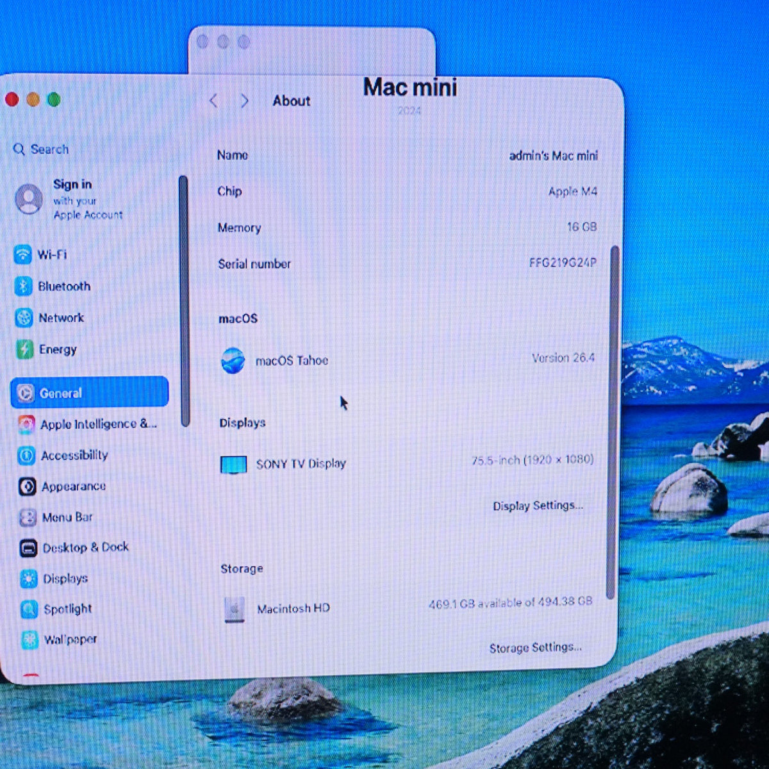Viewport: 769px width, 769px height.
Task: Select Bluetooth label in sidebar
Action: pos(64,286)
